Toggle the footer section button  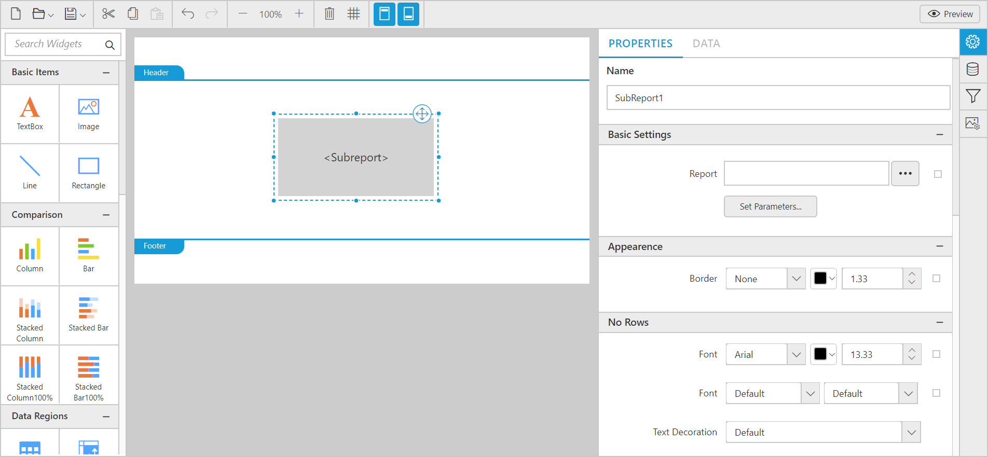tap(408, 14)
